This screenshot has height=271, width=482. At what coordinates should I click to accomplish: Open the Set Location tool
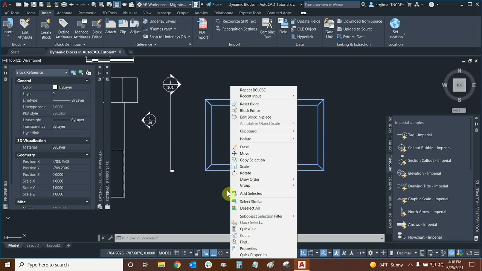pos(395,29)
